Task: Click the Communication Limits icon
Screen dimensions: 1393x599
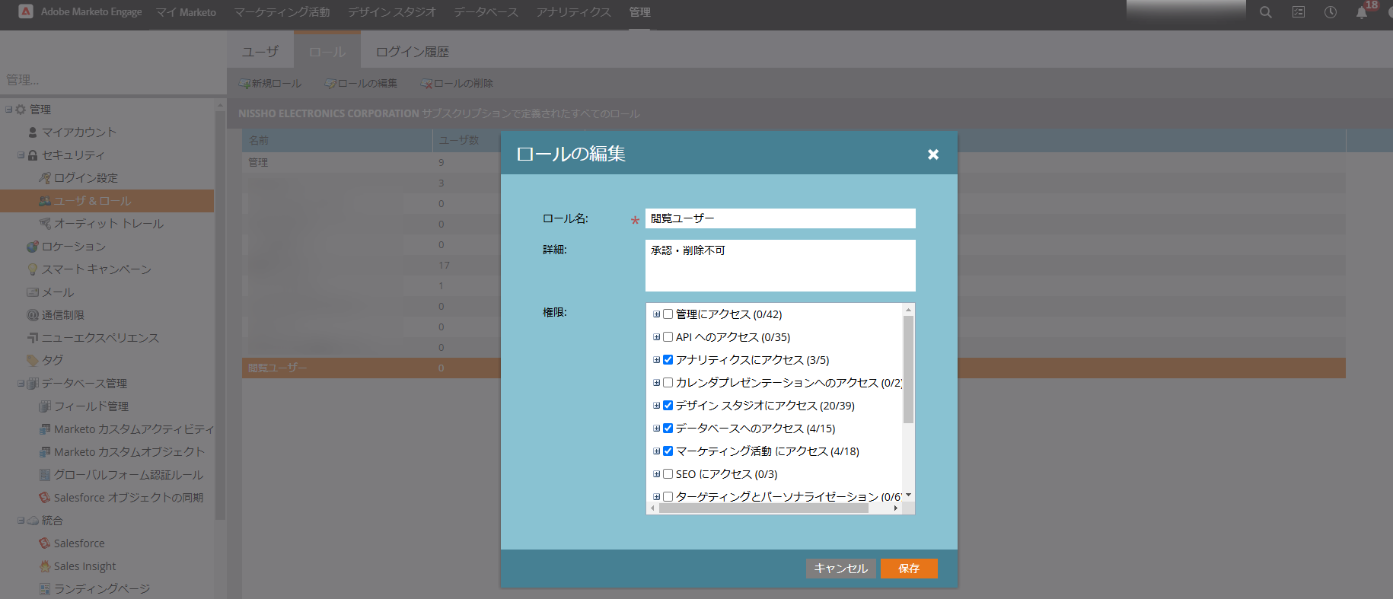Action: [33, 315]
